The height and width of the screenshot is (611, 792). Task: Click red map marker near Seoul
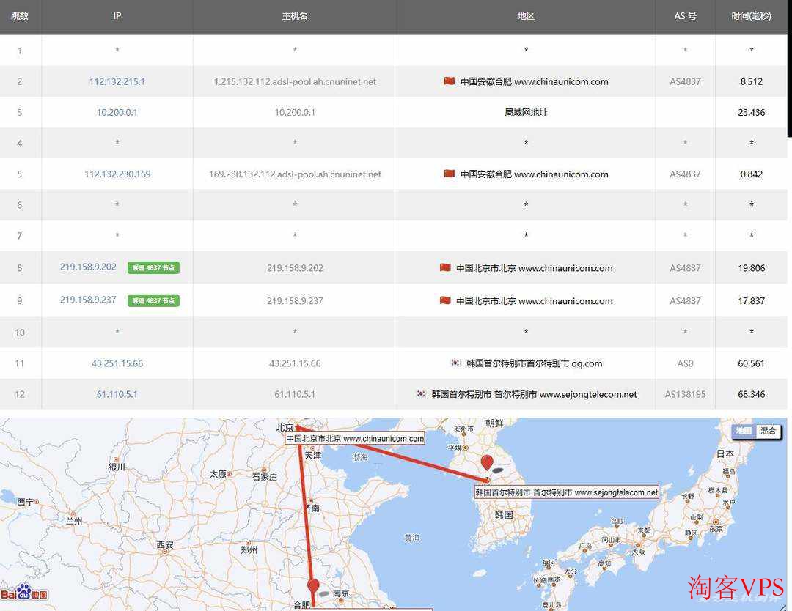[x=486, y=463]
